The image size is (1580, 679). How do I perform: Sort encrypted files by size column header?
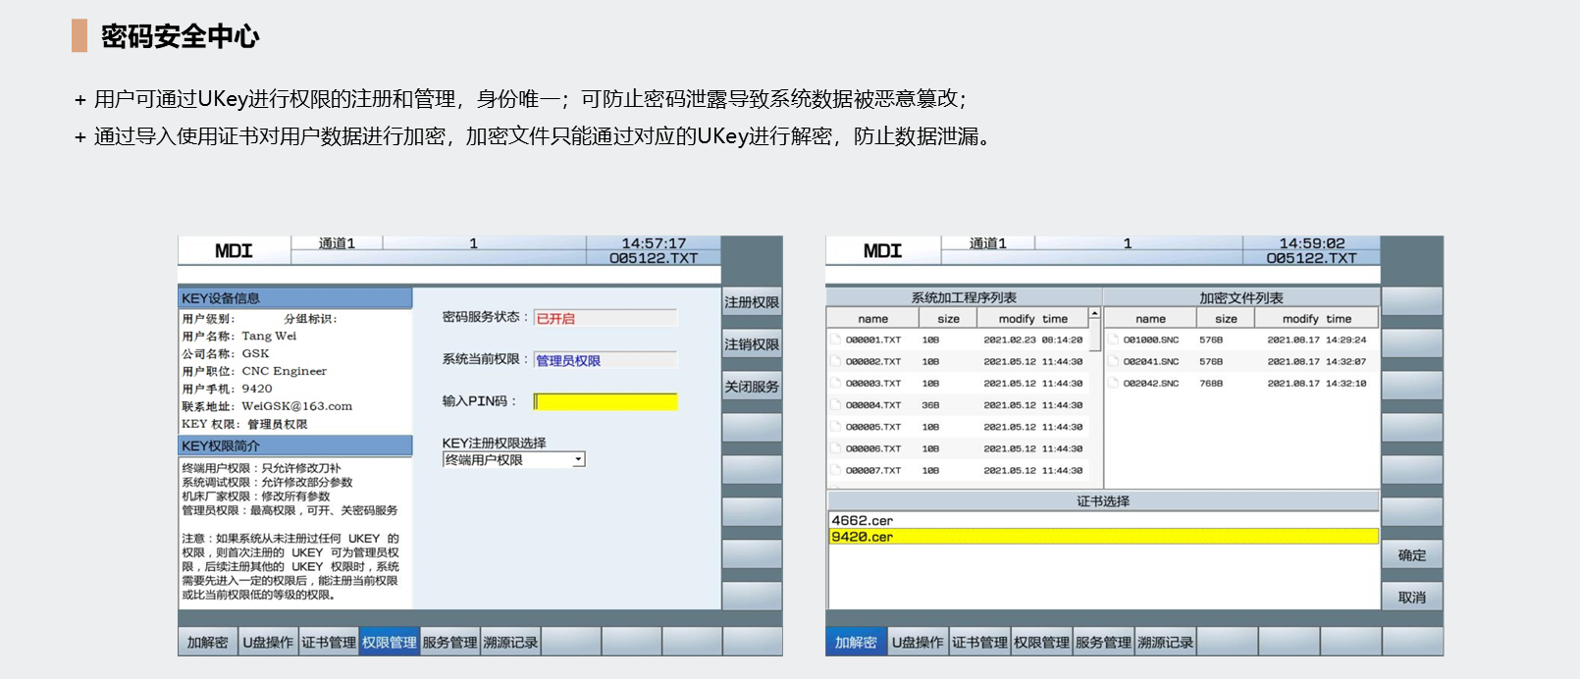(x=1226, y=319)
